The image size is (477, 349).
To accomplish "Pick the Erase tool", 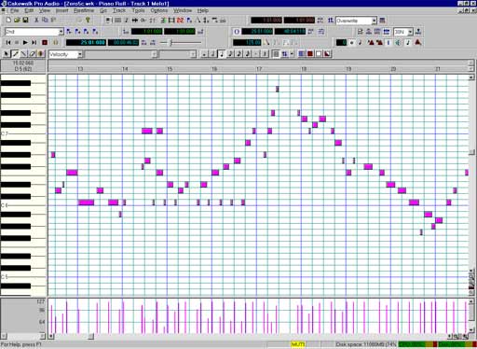I will [32, 54].
